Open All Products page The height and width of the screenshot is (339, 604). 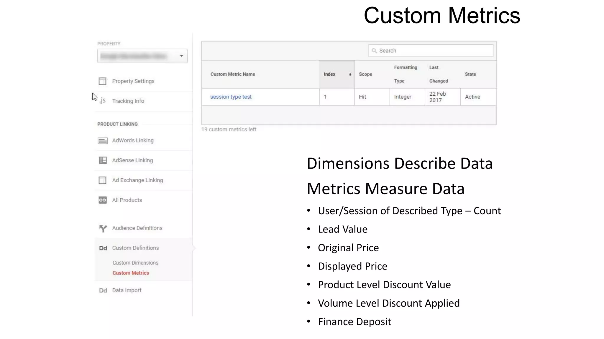point(127,200)
